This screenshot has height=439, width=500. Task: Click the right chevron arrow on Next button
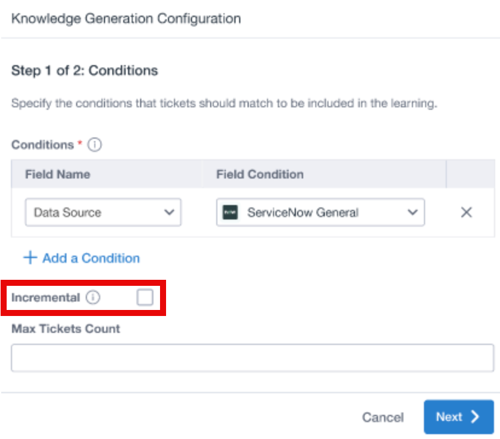pos(475,417)
